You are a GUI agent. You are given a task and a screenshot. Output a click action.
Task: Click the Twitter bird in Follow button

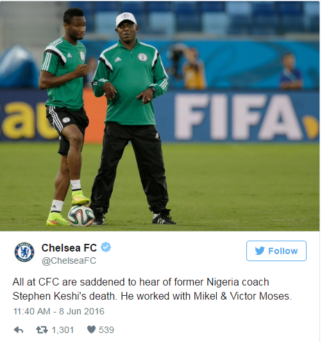(x=260, y=251)
